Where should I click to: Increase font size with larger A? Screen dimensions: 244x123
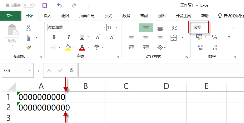click(98, 37)
